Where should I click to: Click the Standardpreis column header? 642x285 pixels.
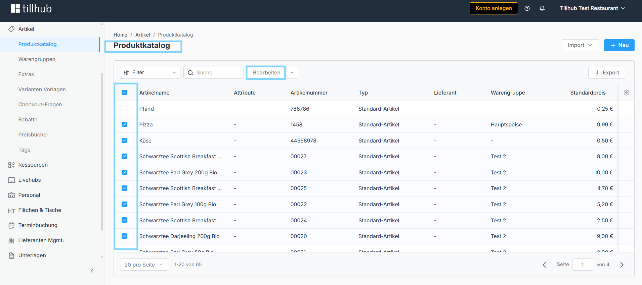pos(588,93)
